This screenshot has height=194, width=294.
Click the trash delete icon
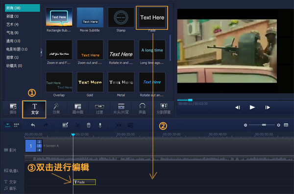(89, 125)
